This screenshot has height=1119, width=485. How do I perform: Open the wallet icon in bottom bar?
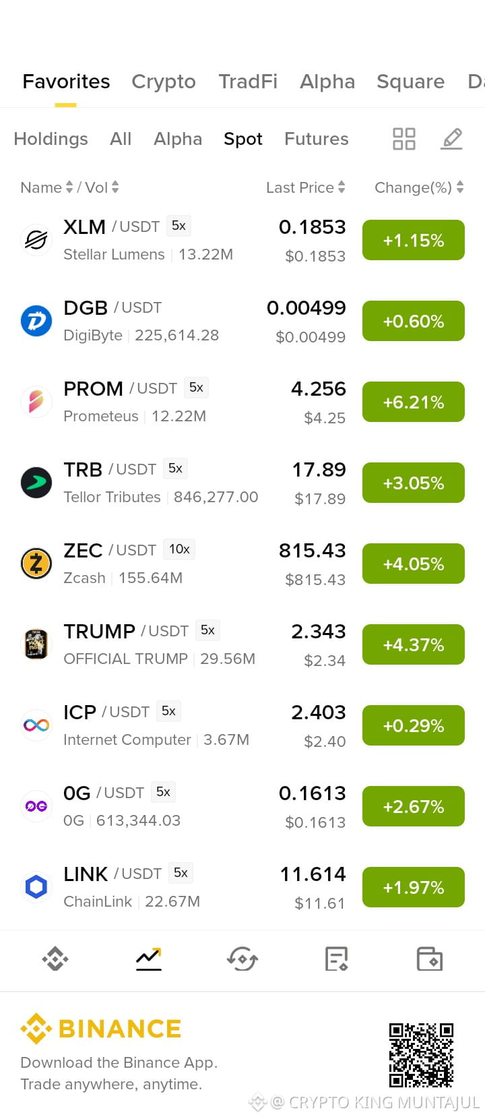coord(430,959)
